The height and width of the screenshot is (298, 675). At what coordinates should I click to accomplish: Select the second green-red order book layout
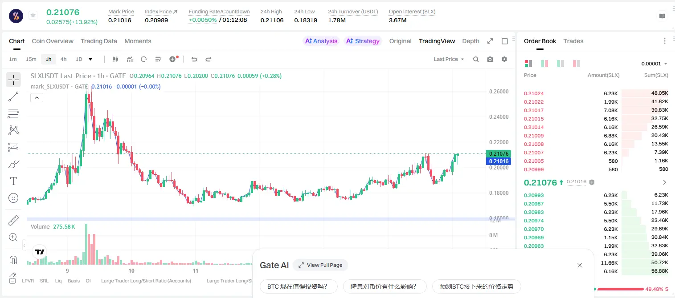(544, 64)
